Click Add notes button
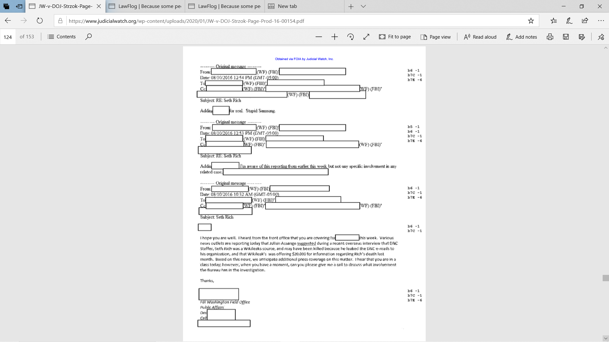The width and height of the screenshot is (609, 342). [521, 37]
